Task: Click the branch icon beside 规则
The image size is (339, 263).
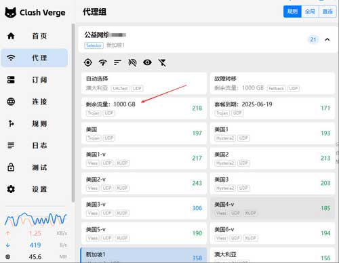Action: 11,123
